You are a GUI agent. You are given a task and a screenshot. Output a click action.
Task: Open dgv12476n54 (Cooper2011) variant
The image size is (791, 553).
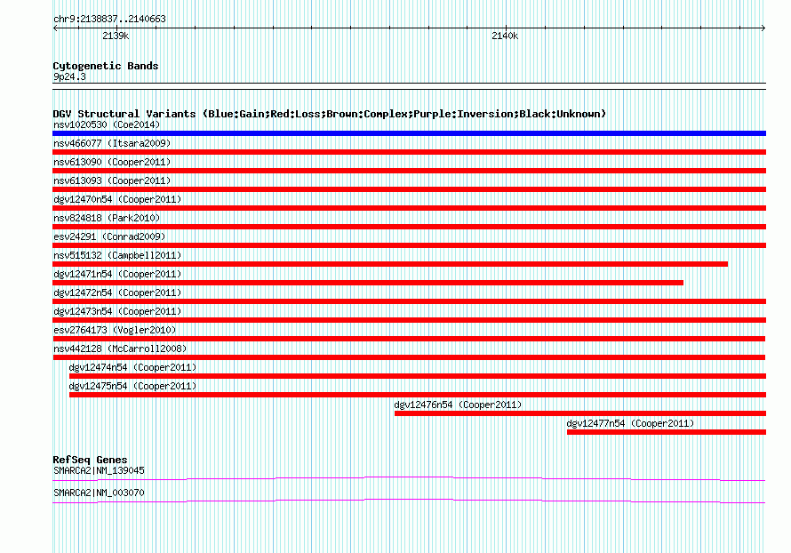[x=458, y=405]
